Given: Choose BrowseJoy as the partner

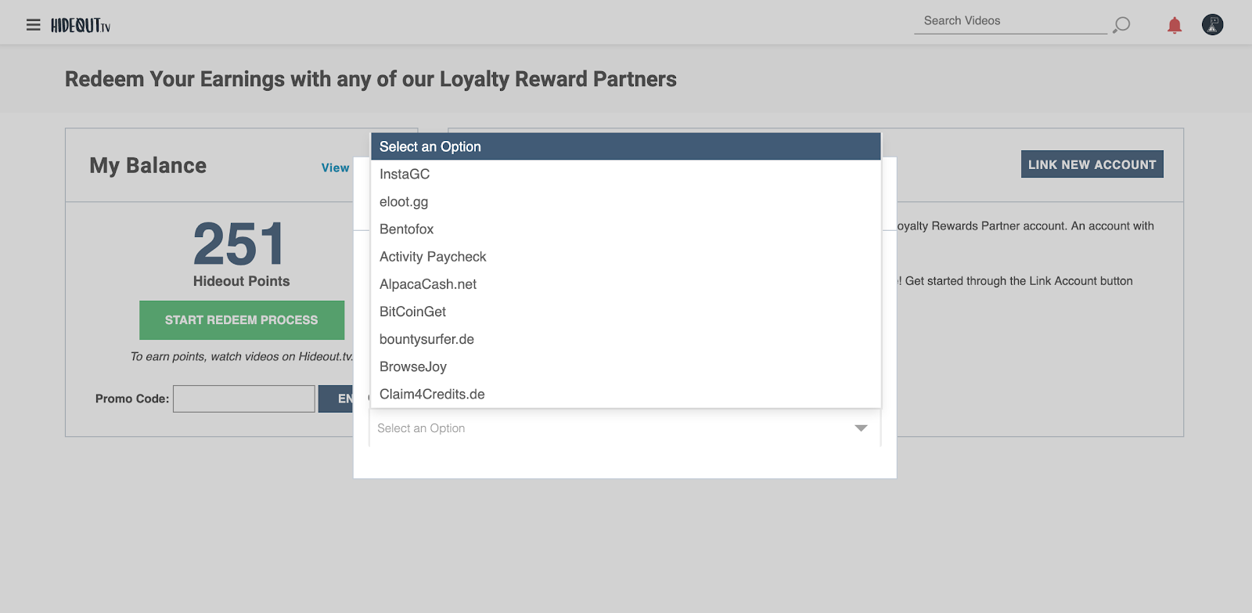Looking at the screenshot, I should [413, 366].
